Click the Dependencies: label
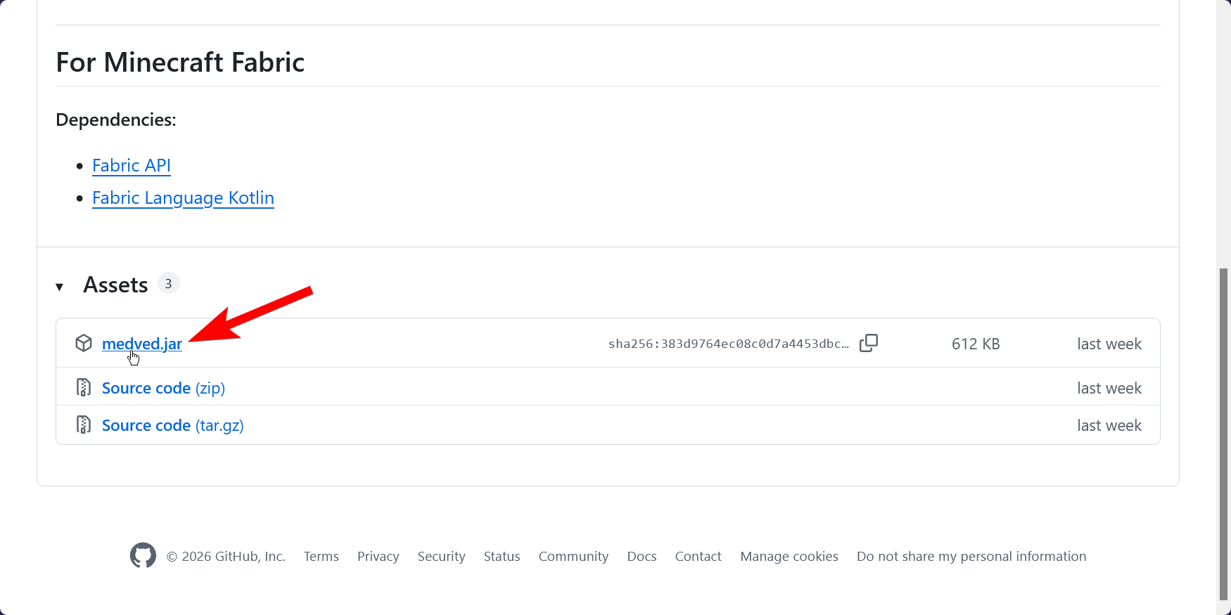Screen dimensions: 1231x615 116,119
